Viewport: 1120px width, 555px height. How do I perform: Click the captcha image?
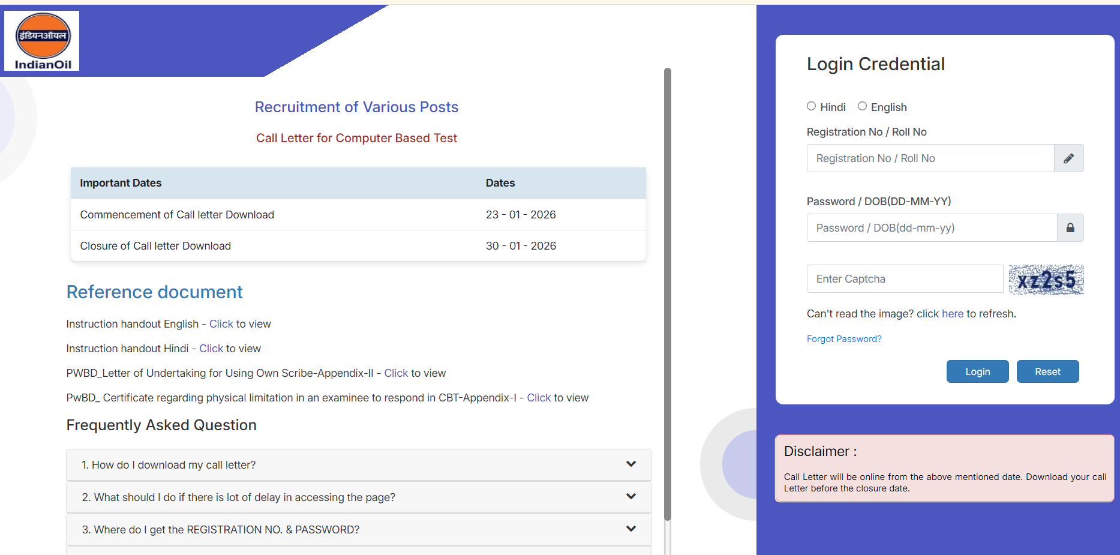click(x=1046, y=280)
